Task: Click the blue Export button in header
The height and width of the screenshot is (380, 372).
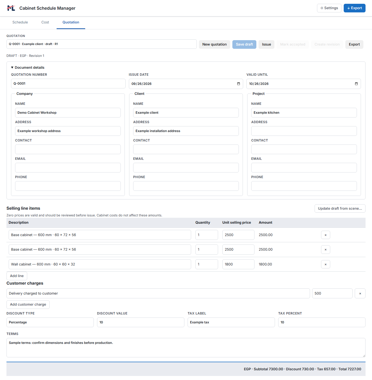Action: pyautogui.click(x=354, y=8)
